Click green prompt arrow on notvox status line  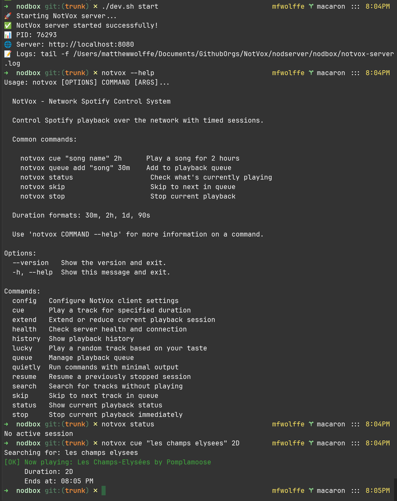6,424
